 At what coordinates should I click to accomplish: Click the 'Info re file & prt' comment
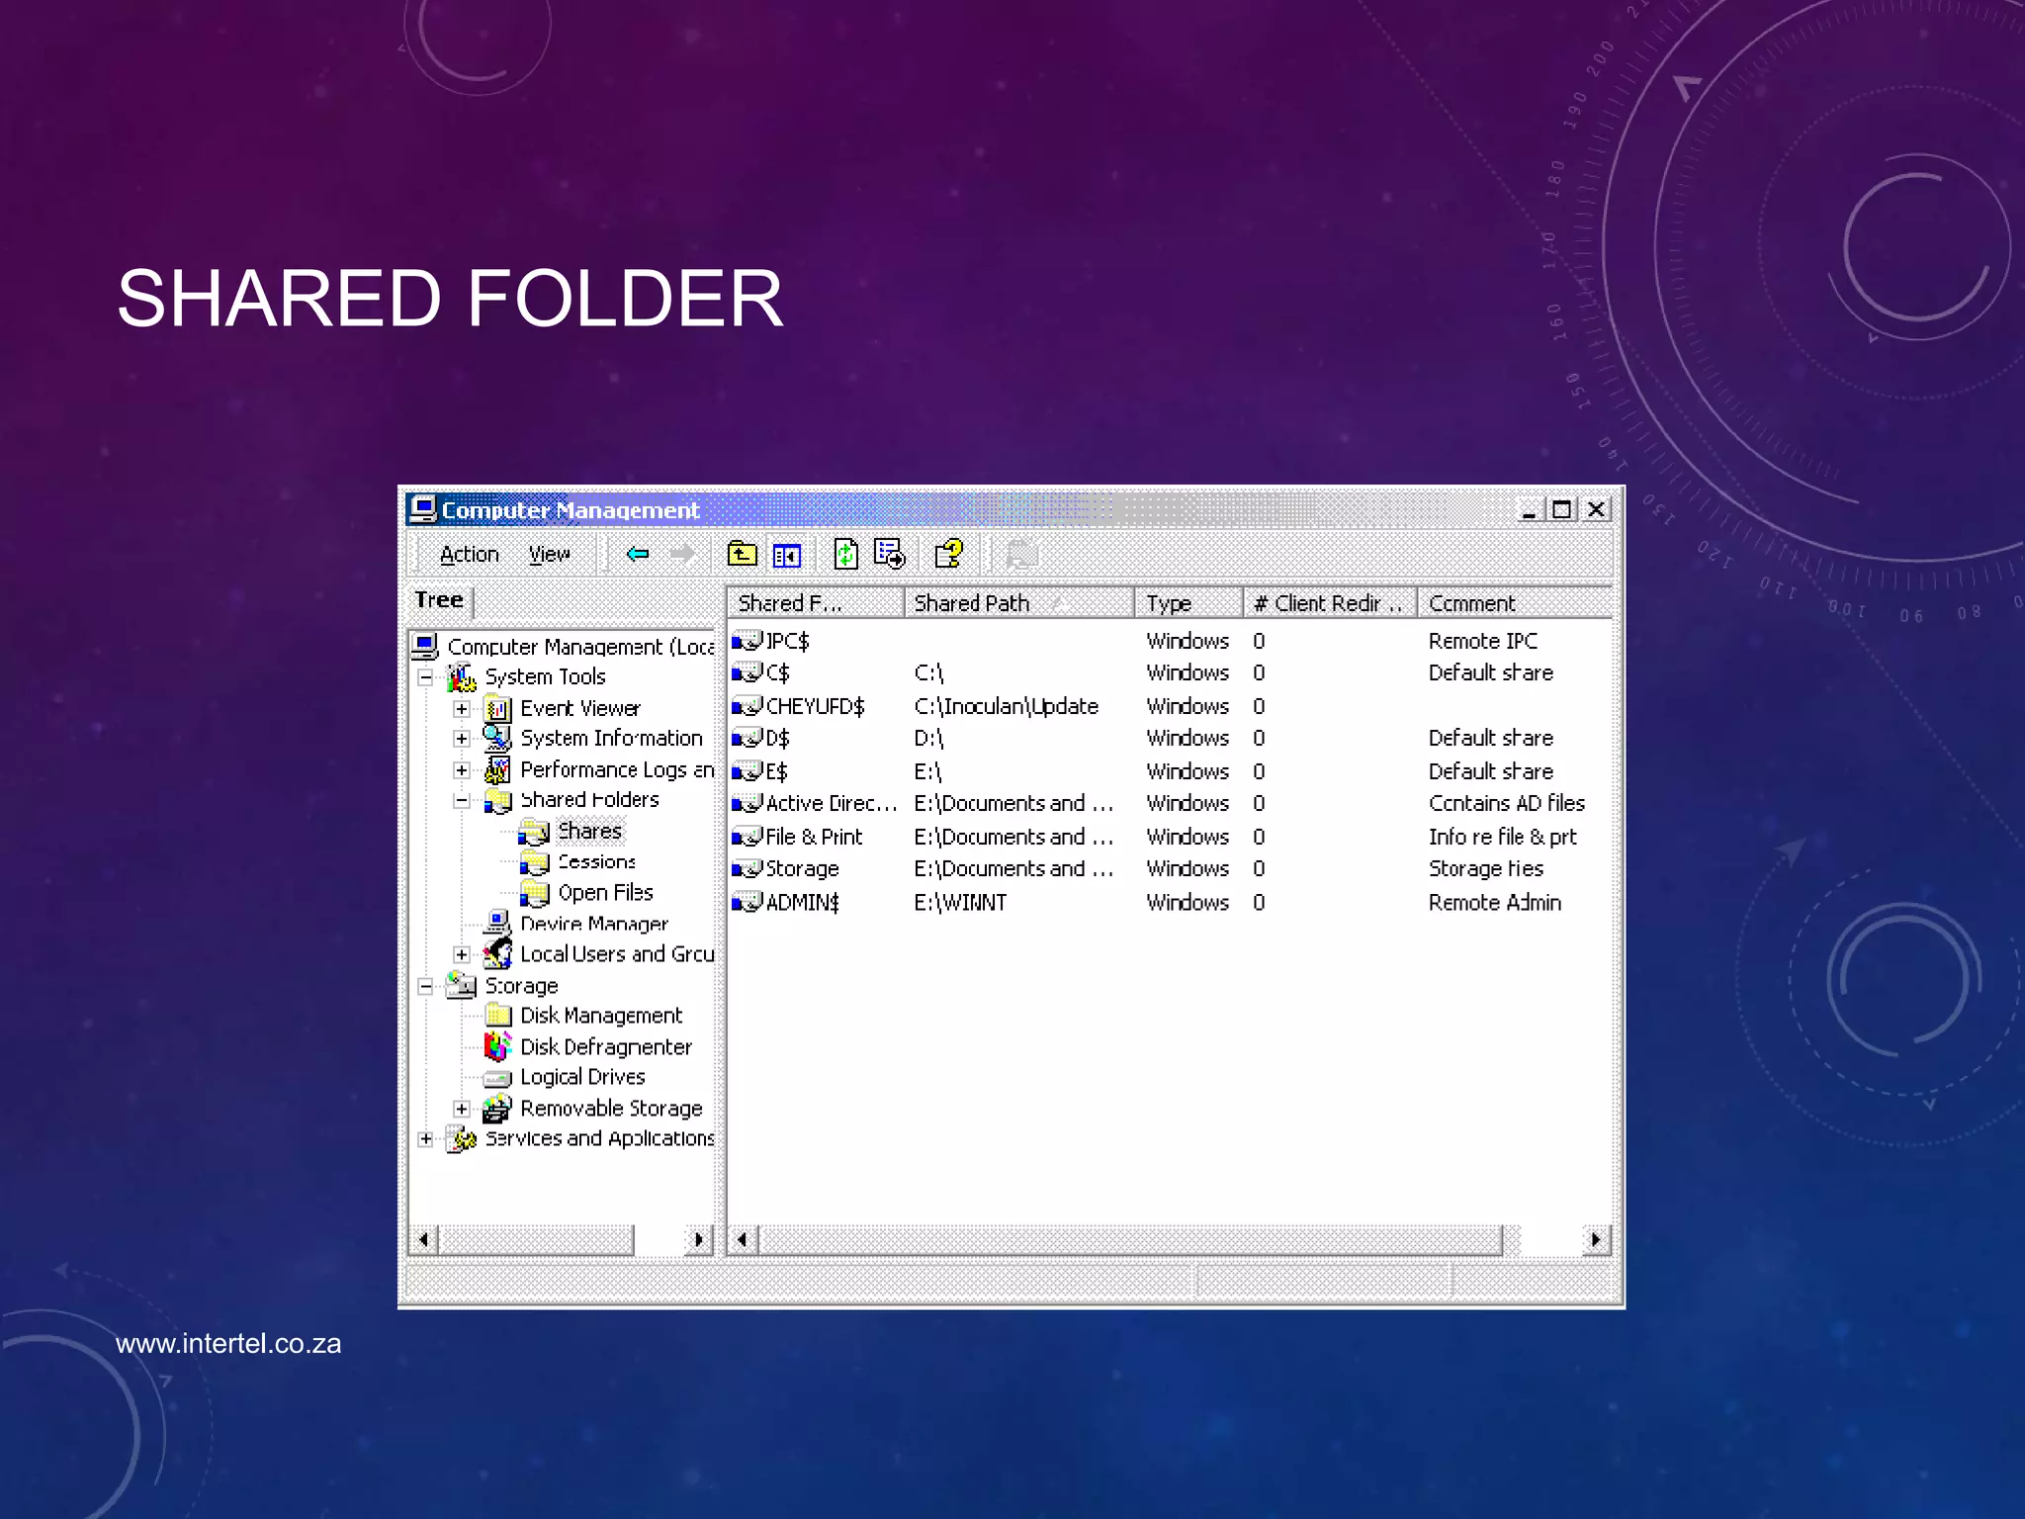[x=1502, y=837]
